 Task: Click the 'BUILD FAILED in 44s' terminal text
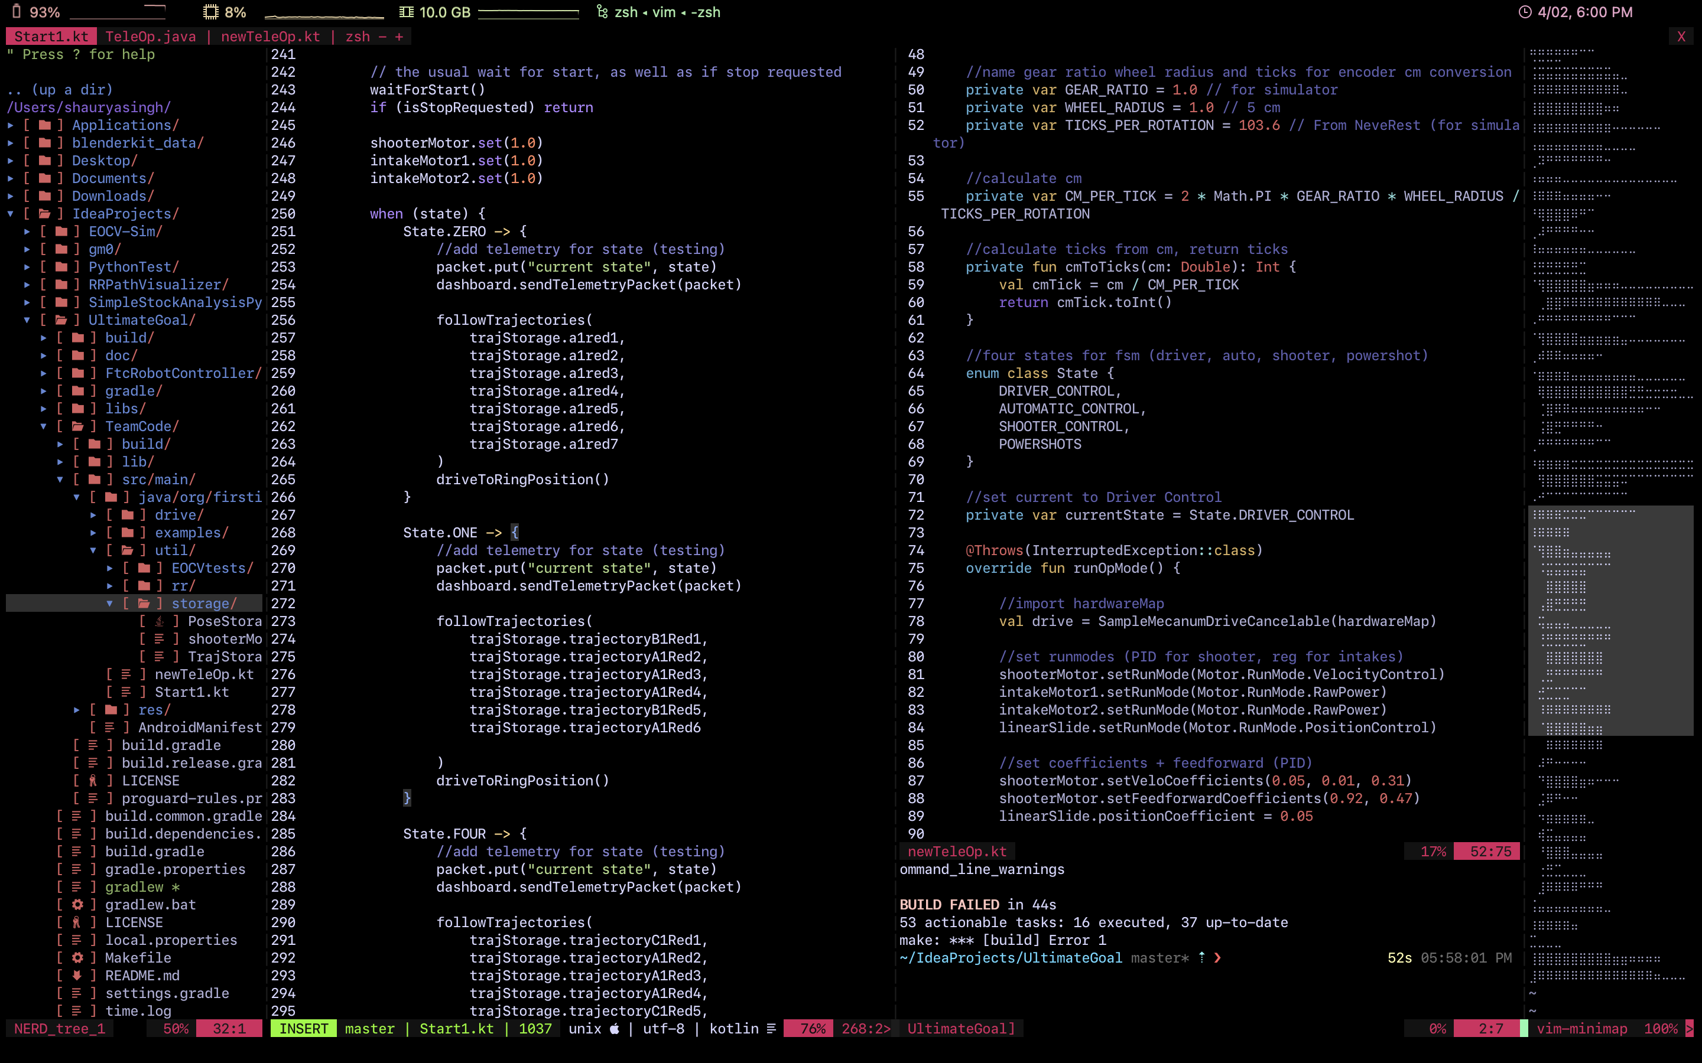(977, 905)
